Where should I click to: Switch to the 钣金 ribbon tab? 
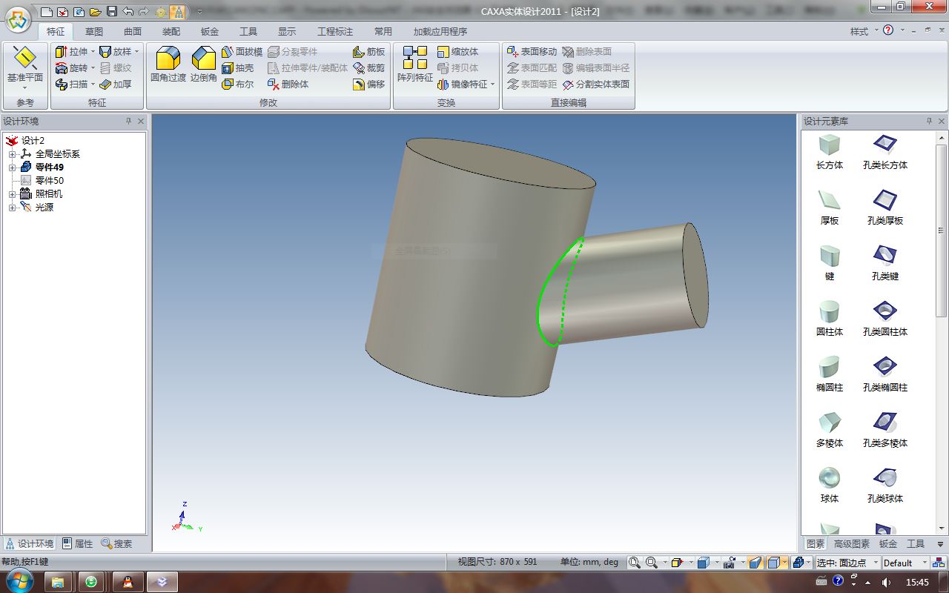210,32
